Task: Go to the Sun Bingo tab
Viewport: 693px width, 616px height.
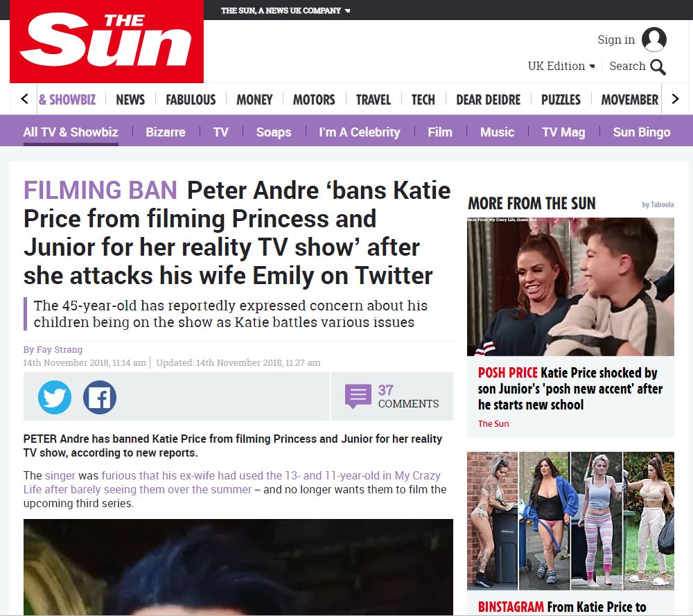Action: 641,132
